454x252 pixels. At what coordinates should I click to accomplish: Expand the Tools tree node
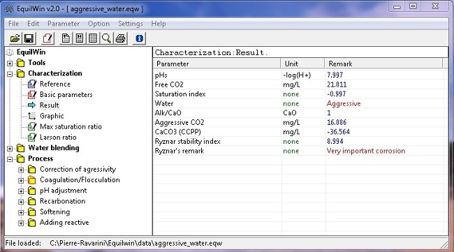point(10,63)
